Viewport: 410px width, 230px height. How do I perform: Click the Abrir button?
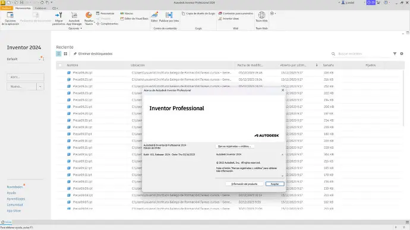point(26,77)
